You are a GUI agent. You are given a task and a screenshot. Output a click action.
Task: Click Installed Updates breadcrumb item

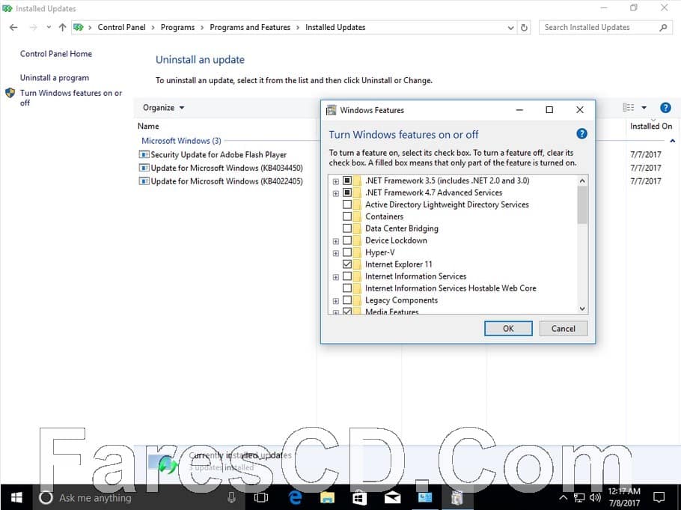[x=335, y=28]
